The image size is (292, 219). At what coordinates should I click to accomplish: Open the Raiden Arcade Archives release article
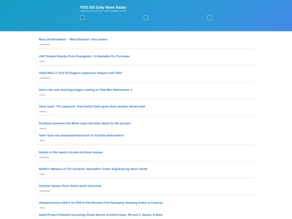(x=71, y=152)
